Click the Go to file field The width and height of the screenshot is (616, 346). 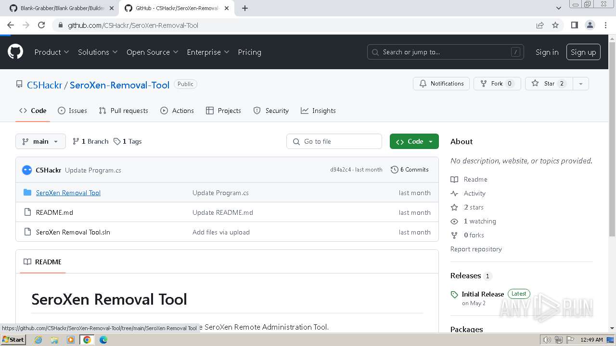tap(334, 141)
